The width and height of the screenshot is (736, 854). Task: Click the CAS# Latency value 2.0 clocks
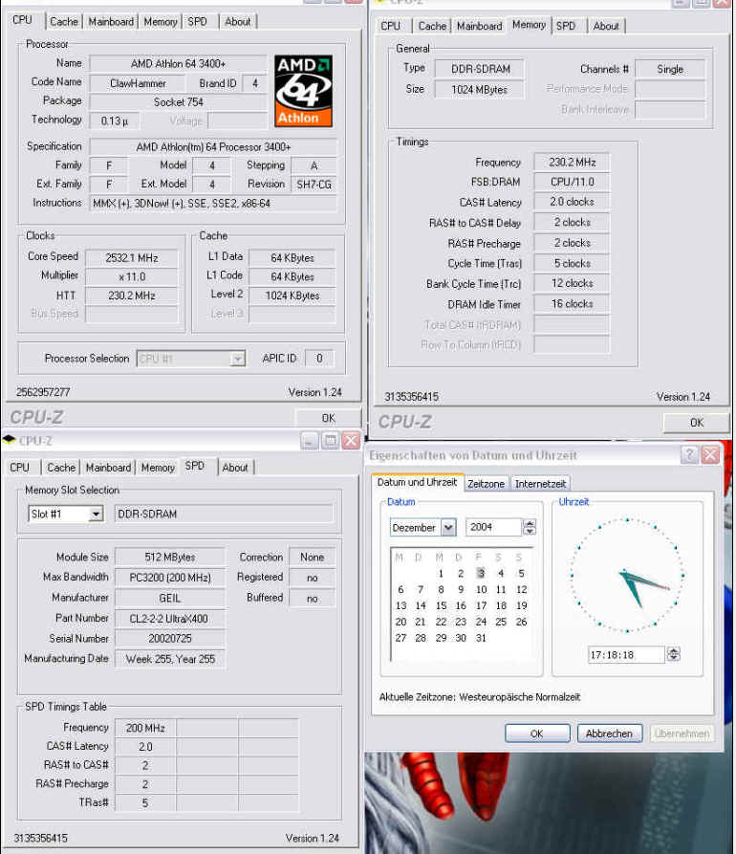573,202
